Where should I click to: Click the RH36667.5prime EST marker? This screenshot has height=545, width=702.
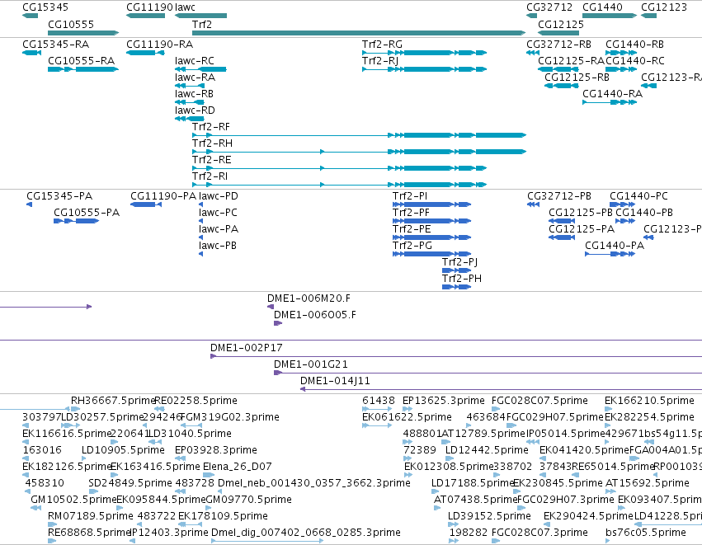pyautogui.click(x=75, y=409)
